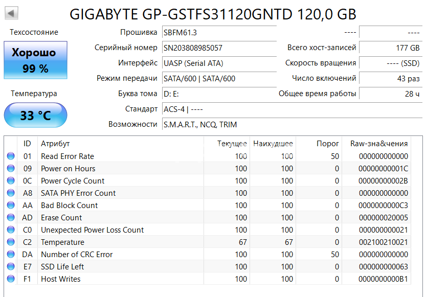Click the Хорошо 99% health status indicator
This screenshot has width=426, height=297.
pyautogui.click(x=35, y=60)
